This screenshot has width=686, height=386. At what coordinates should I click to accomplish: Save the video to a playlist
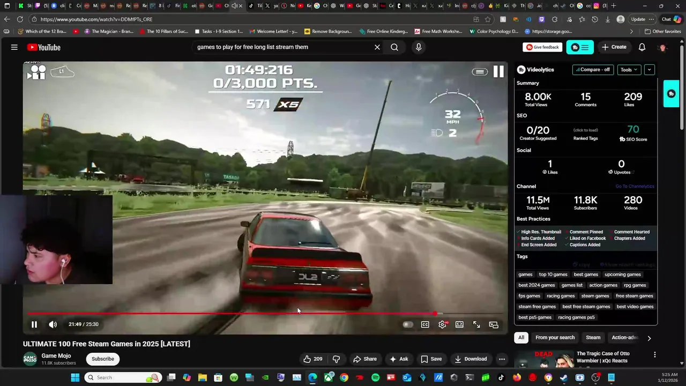[x=431, y=359]
